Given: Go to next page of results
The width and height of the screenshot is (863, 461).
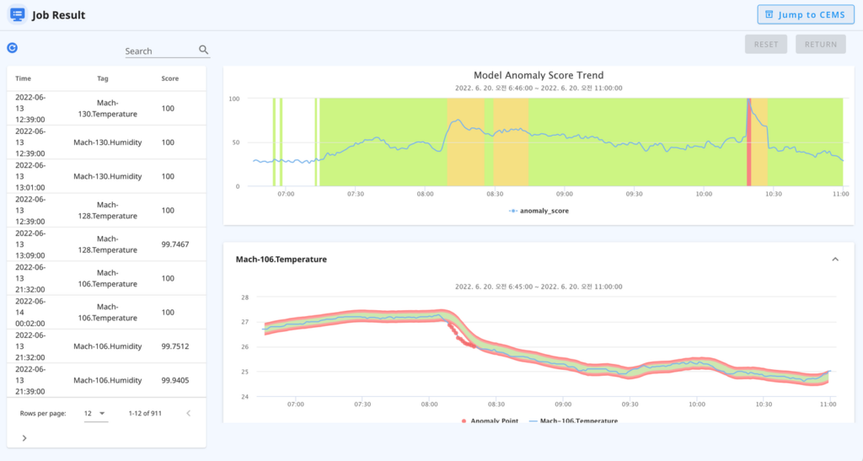Looking at the screenshot, I should point(24,437).
